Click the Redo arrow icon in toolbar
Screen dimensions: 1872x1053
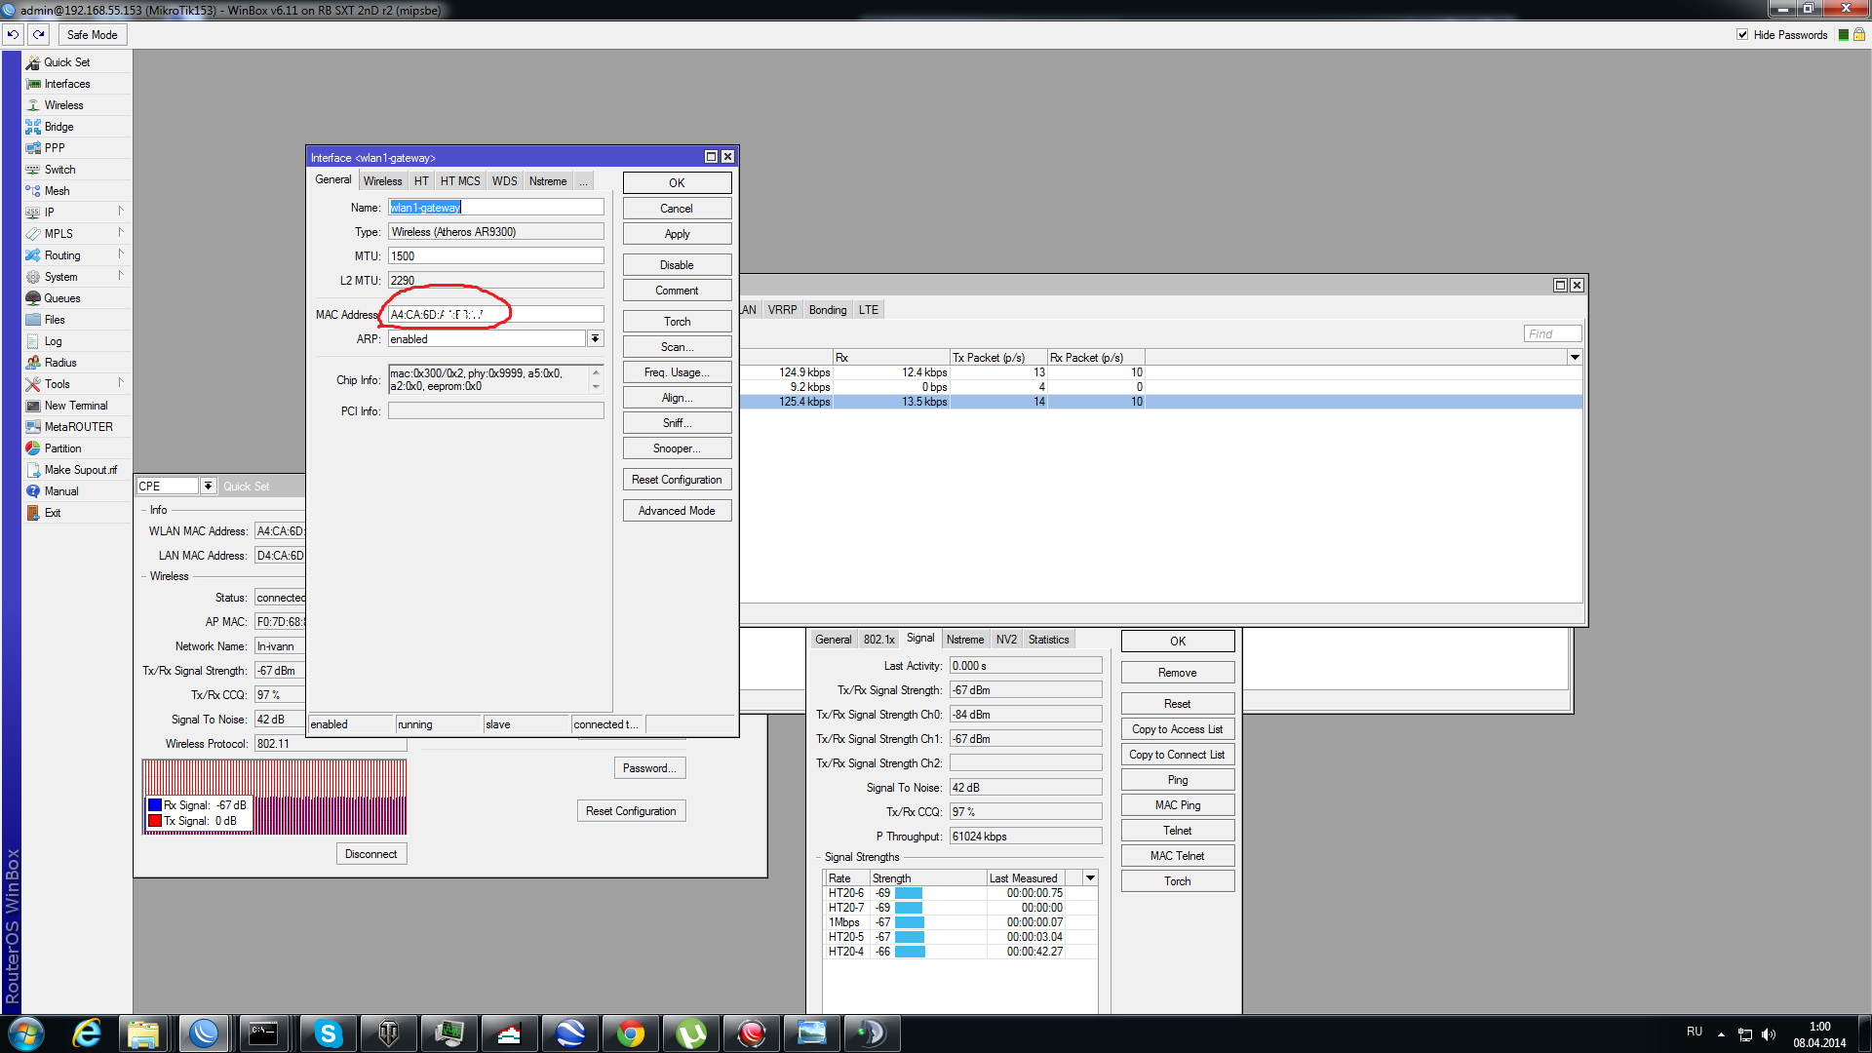38,34
